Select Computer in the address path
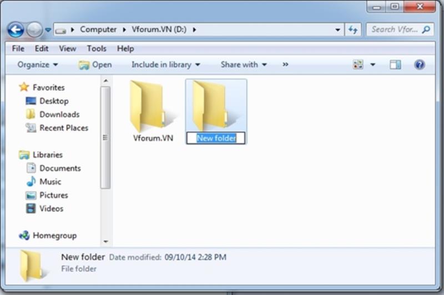The image size is (444, 295). coord(98,29)
